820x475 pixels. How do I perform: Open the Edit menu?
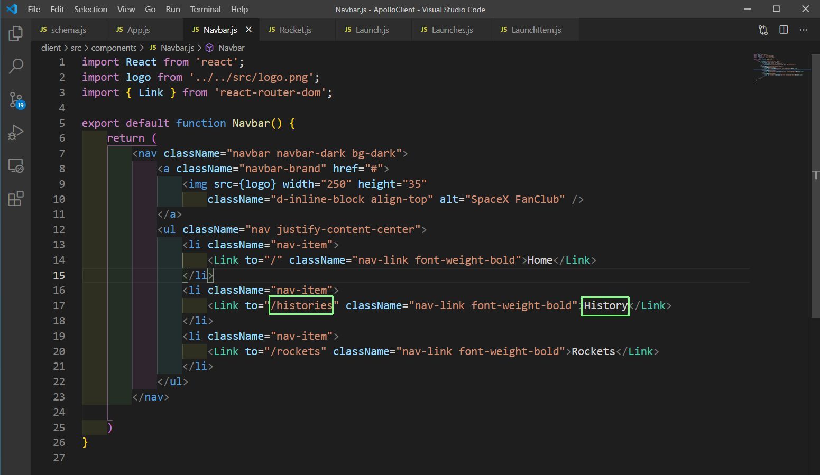[x=57, y=9]
